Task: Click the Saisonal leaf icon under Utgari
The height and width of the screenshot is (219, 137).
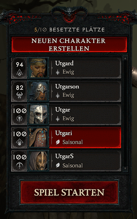Action: click(x=58, y=142)
